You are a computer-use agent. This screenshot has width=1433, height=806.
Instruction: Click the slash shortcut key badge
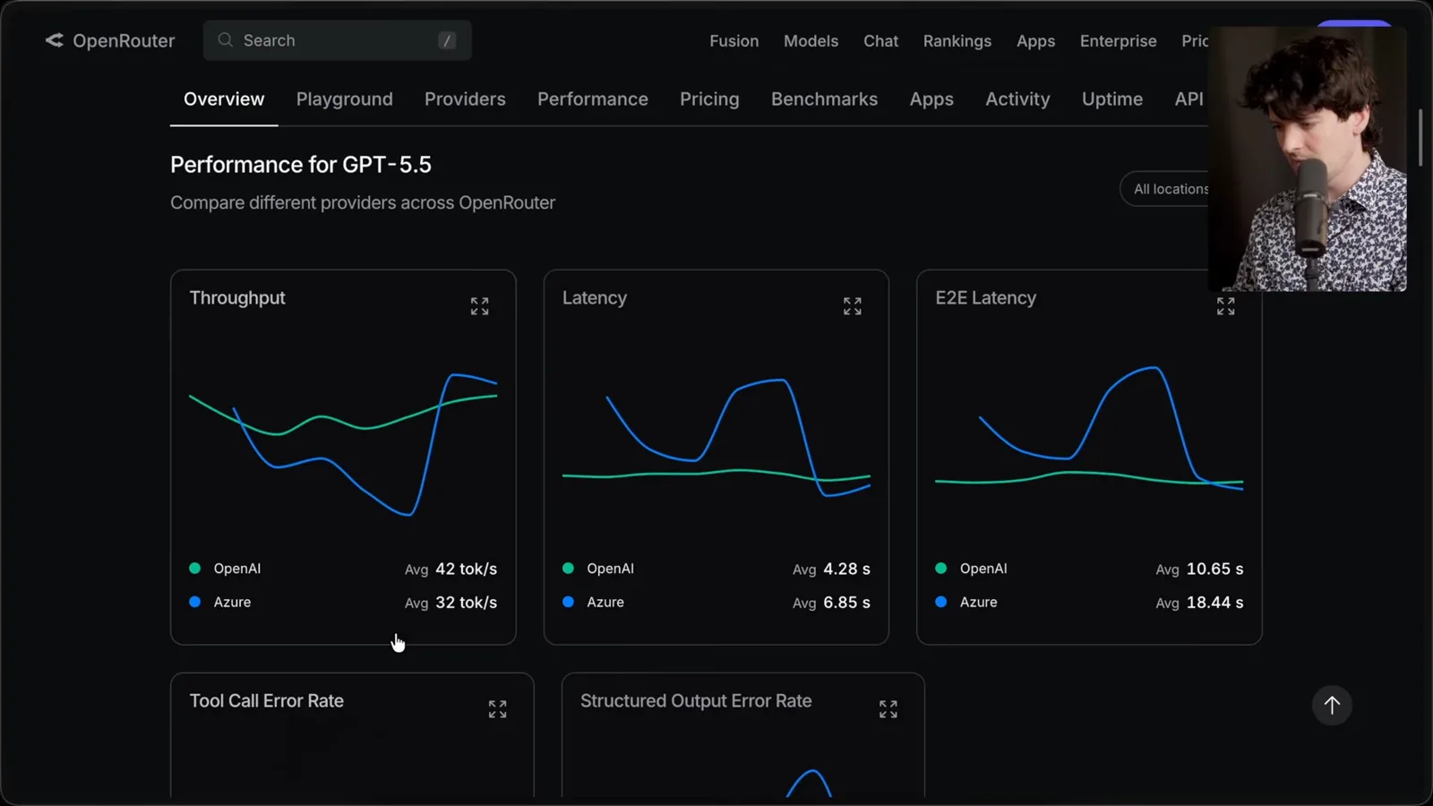(x=447, y=40)
